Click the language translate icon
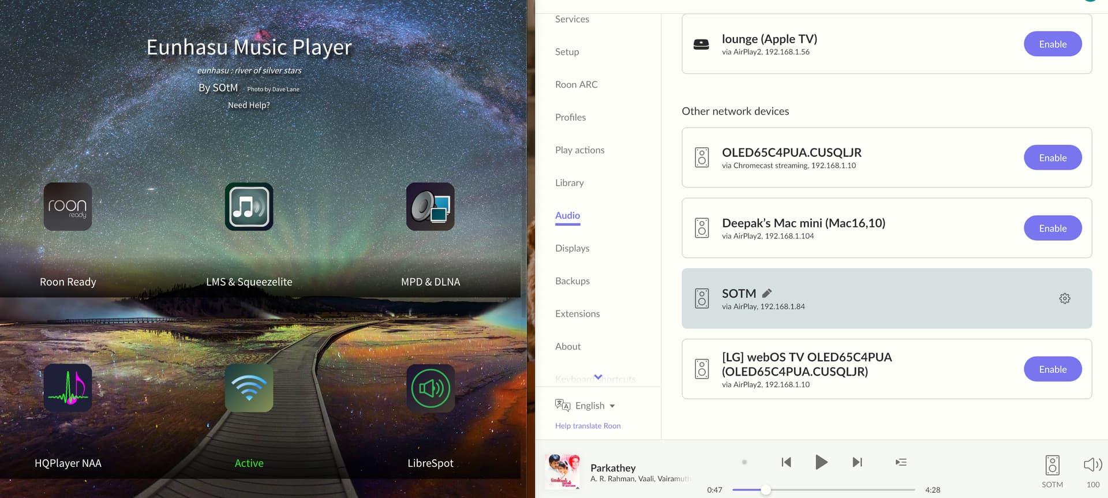This screenshot has height=498, width=1108. pyautogui.click(x=563, y=405)
